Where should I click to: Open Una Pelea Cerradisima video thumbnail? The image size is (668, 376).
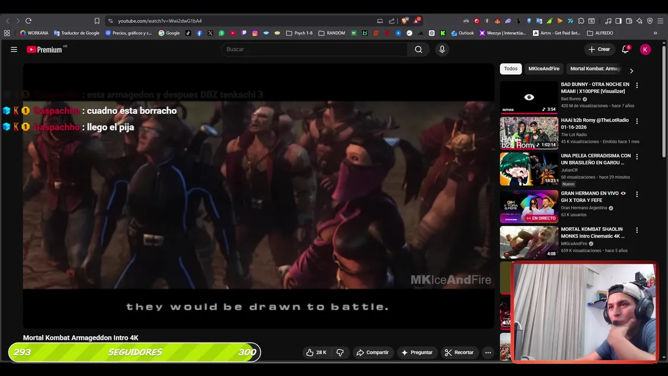click(x=529, y=169)
